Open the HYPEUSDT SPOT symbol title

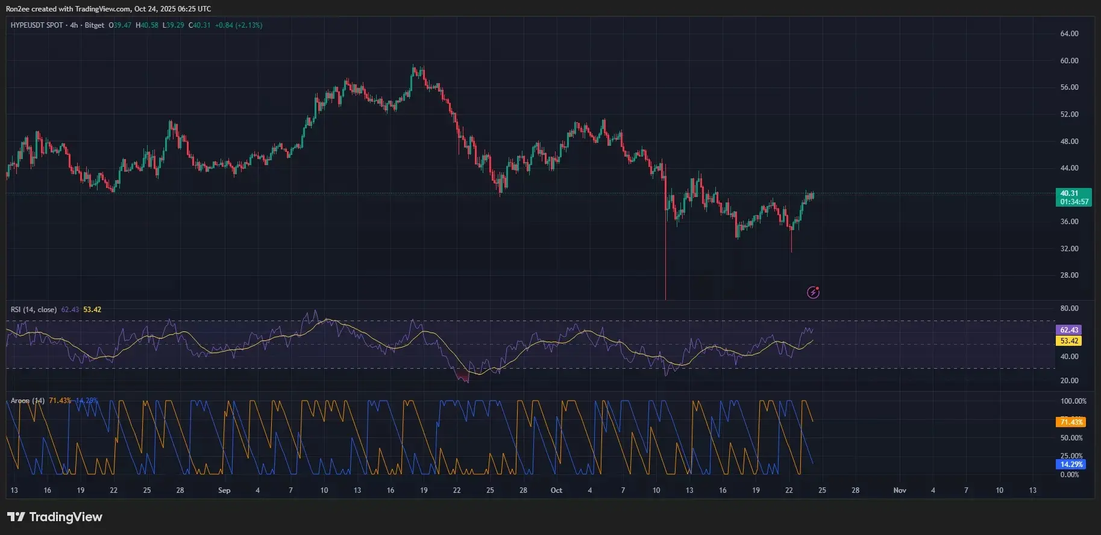coord(37,25)
